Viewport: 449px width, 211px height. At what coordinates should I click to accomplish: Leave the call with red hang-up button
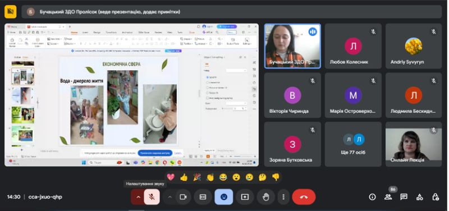point(304,197)
